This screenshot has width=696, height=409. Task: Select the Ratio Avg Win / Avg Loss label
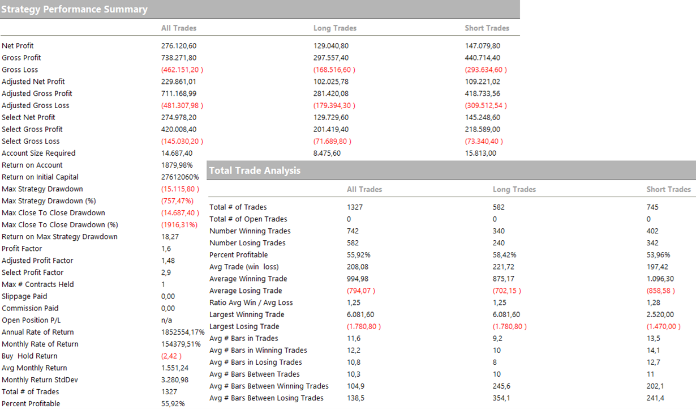point(251,303)
